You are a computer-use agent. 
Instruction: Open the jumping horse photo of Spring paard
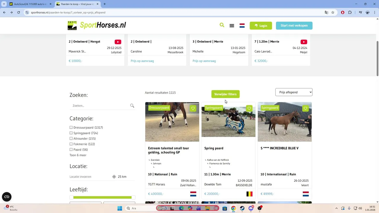[x=228, y=122]
